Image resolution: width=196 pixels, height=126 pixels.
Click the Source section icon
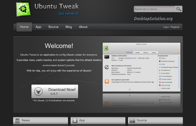pyautogui.click(x=132, y=121)
